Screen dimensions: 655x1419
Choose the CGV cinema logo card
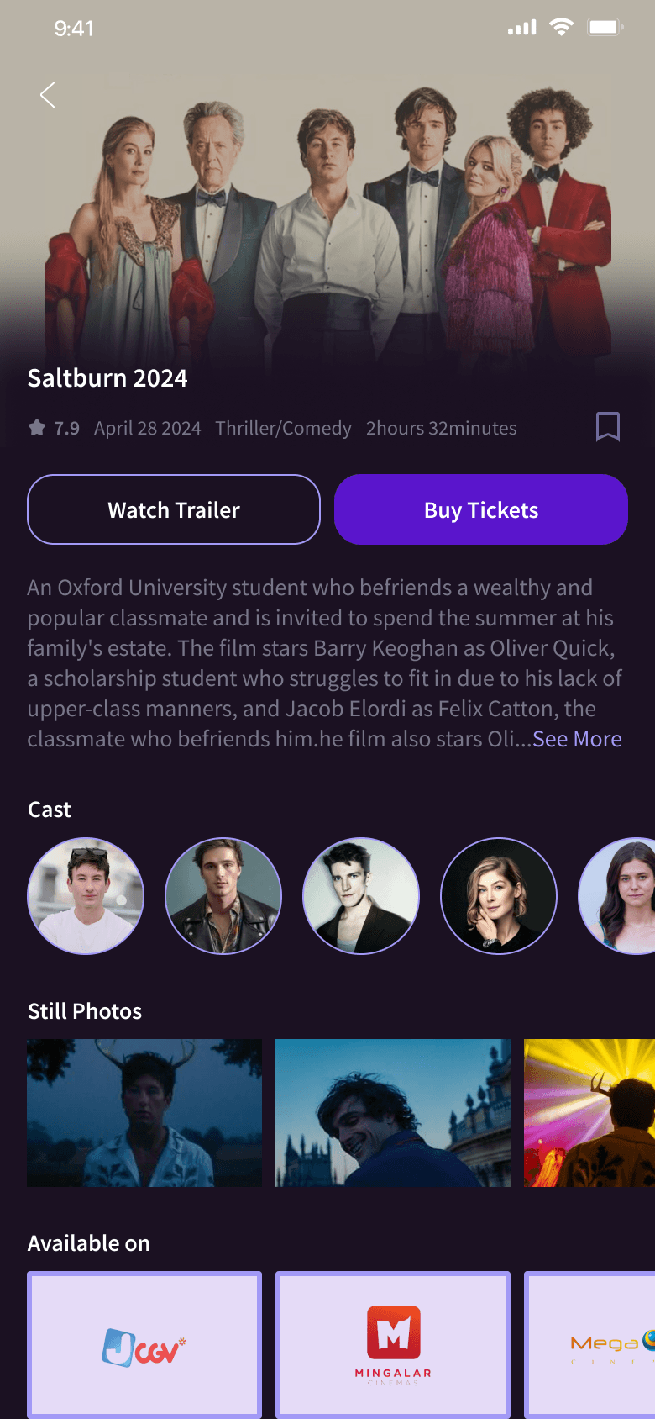pos(144,1345)
